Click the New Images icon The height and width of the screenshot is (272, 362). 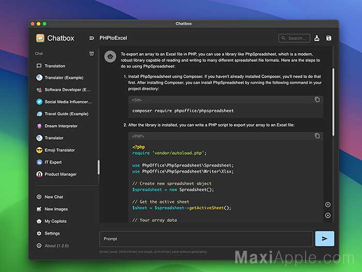(x=39, y=209)
